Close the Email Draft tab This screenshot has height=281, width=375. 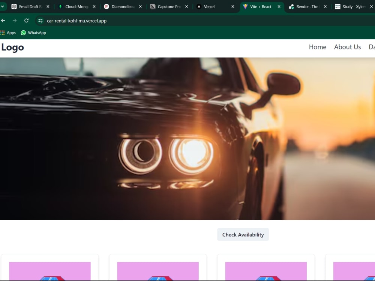[48, 7]
